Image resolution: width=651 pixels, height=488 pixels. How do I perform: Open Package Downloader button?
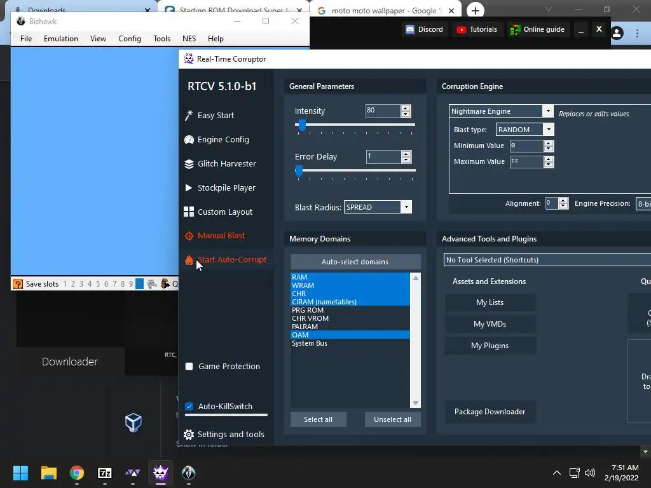490,412
